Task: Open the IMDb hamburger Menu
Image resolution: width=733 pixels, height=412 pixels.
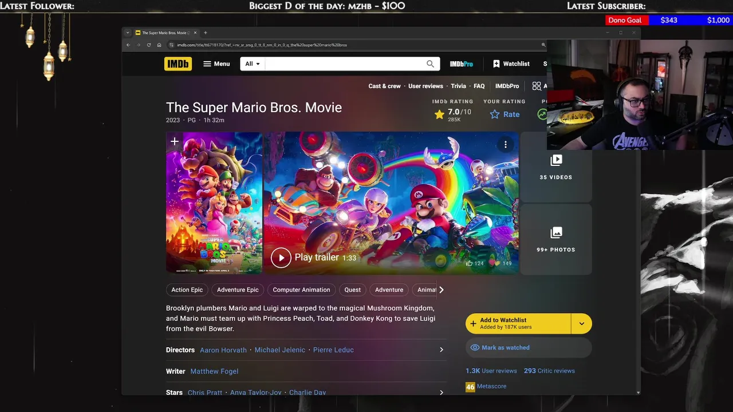Action: [x=216, y=64]
